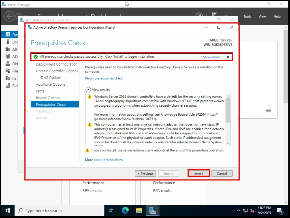Go back with the Previous button
Screen dimensions: 290x218
[145, 174]
